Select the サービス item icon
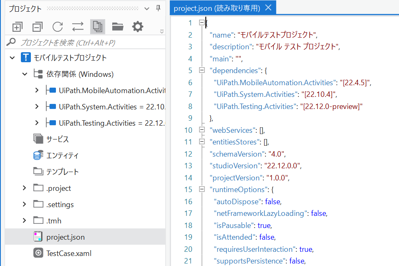 pyautogui.click(x=38, y=139)
